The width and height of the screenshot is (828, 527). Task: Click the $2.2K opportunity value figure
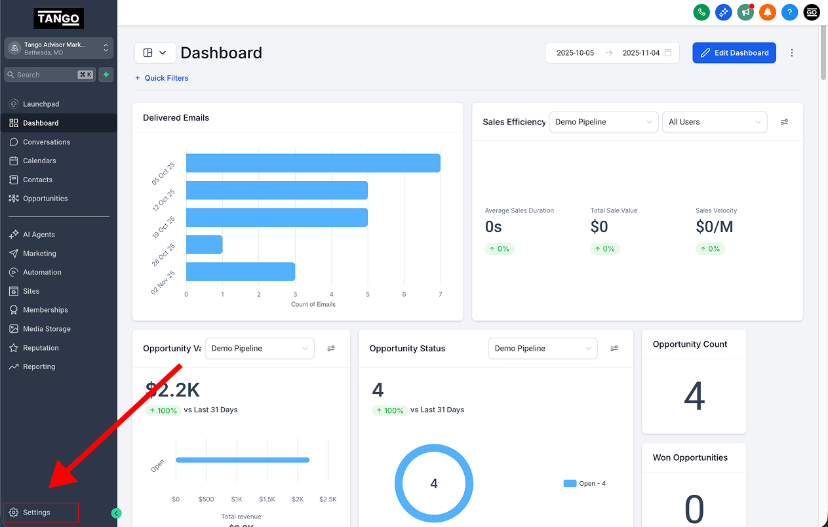pos(172,390)
